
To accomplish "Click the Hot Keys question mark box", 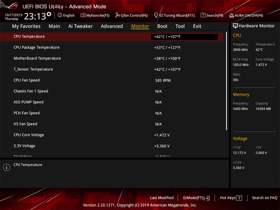I will coord(239,198).
